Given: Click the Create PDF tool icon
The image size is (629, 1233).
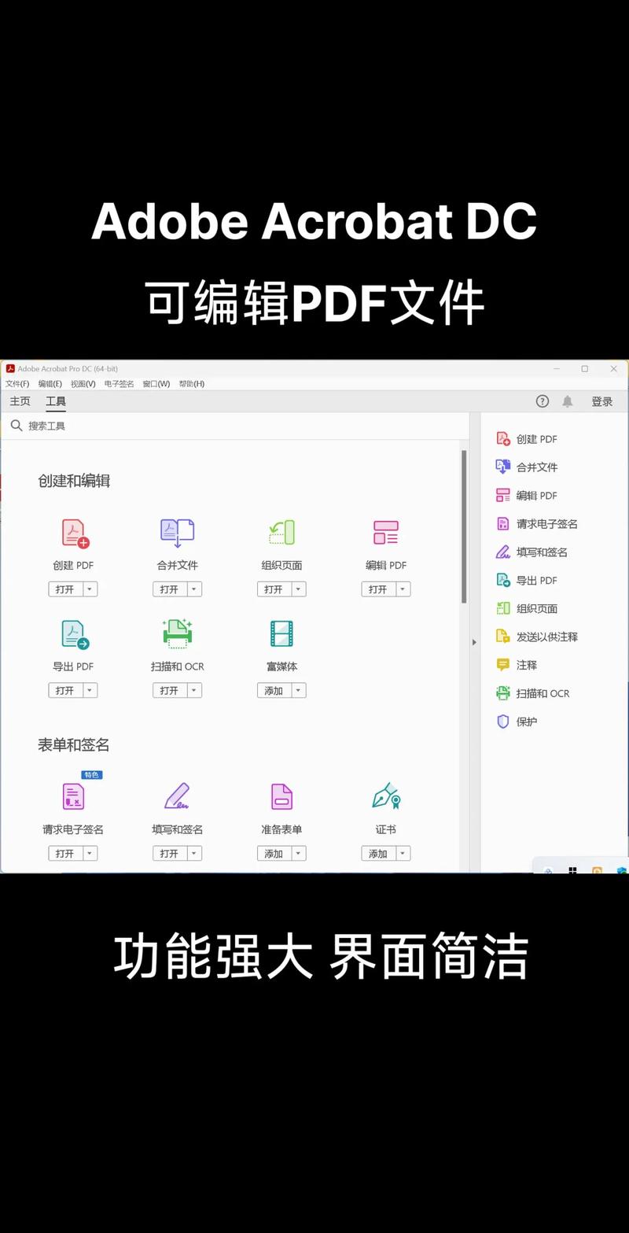Looking at the screenshot, I should click(74, 533).
